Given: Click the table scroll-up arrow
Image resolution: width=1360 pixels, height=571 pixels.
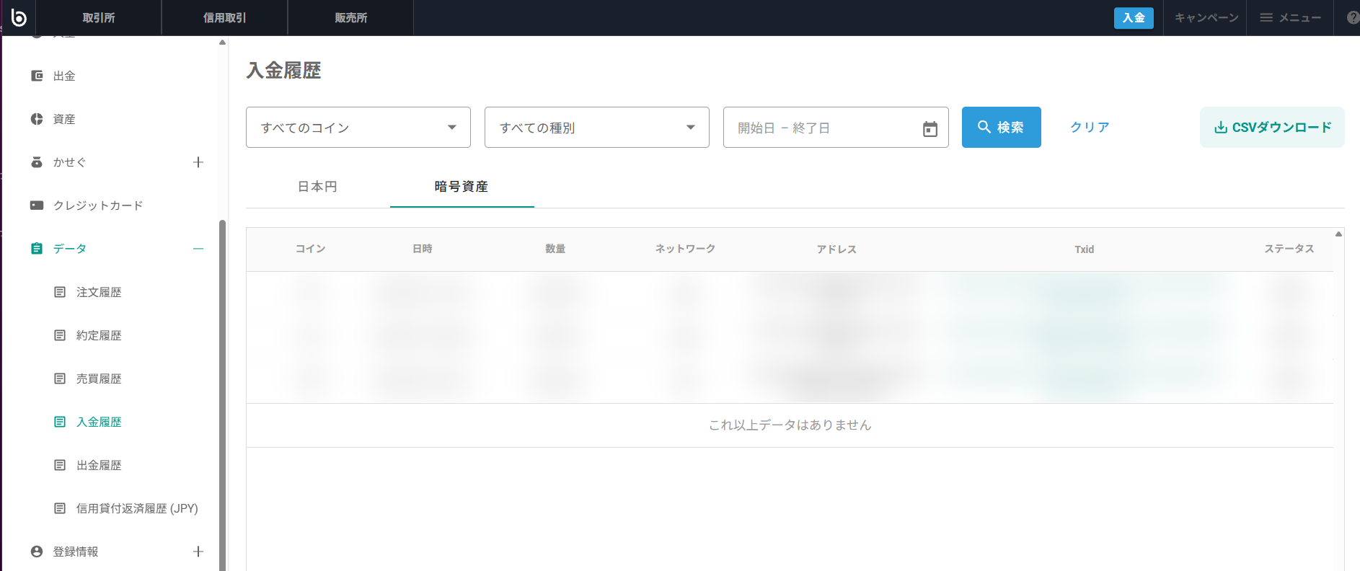Looking at the screenshot, I should coord(1338,234).
